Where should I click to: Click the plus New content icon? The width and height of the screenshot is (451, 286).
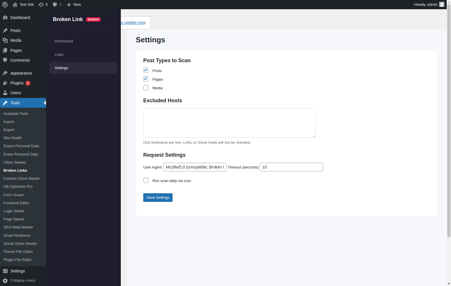pos(69,5)
